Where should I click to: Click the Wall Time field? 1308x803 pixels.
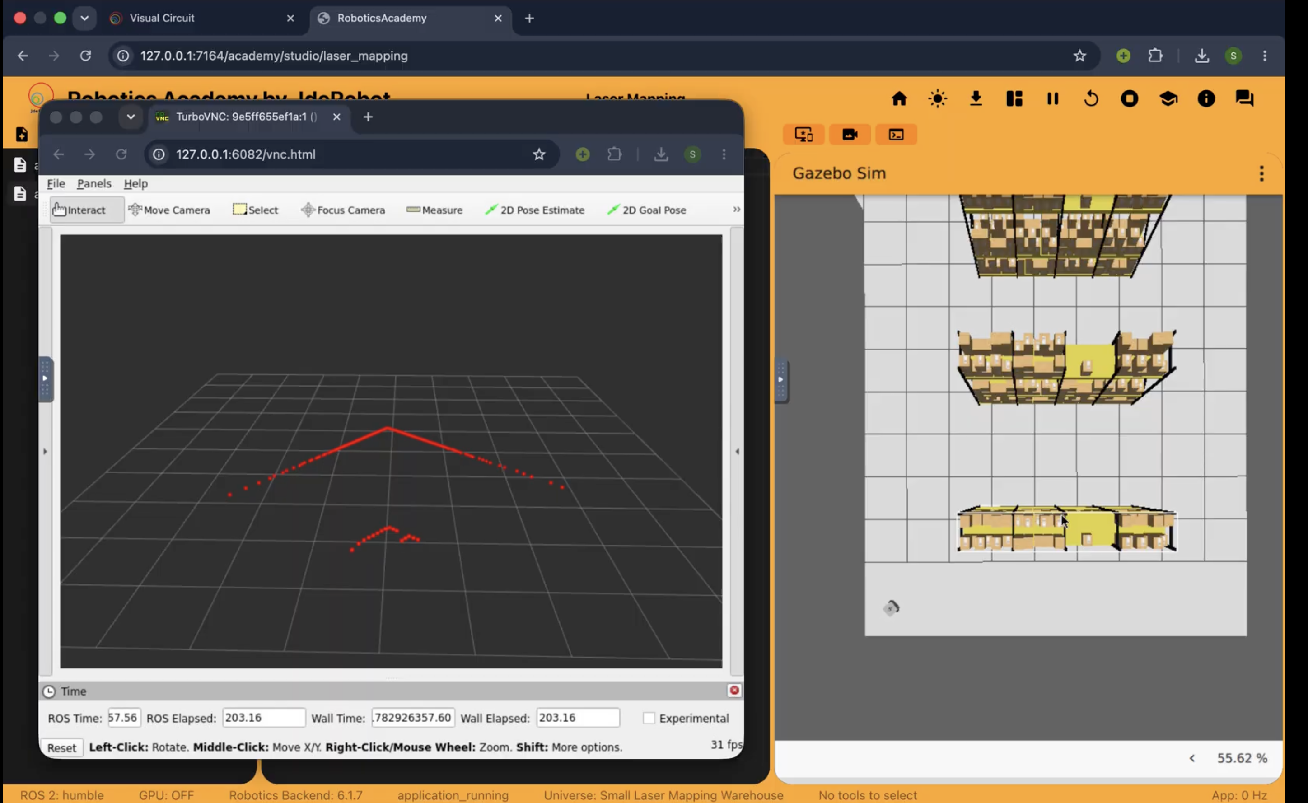(413, 718)
